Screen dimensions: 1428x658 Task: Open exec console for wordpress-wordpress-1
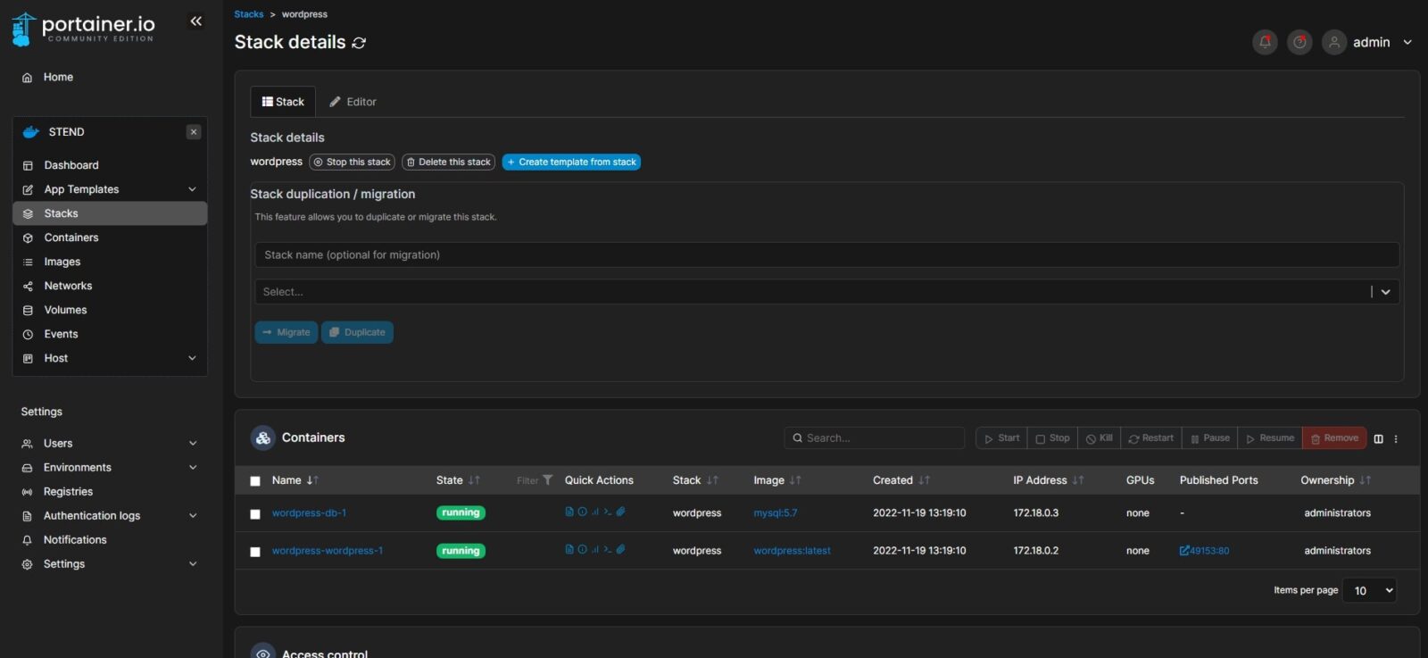[x=607, y=549]
